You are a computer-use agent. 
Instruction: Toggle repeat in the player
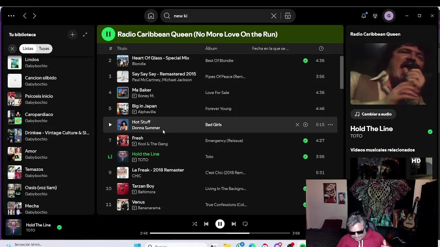[245, 224]
